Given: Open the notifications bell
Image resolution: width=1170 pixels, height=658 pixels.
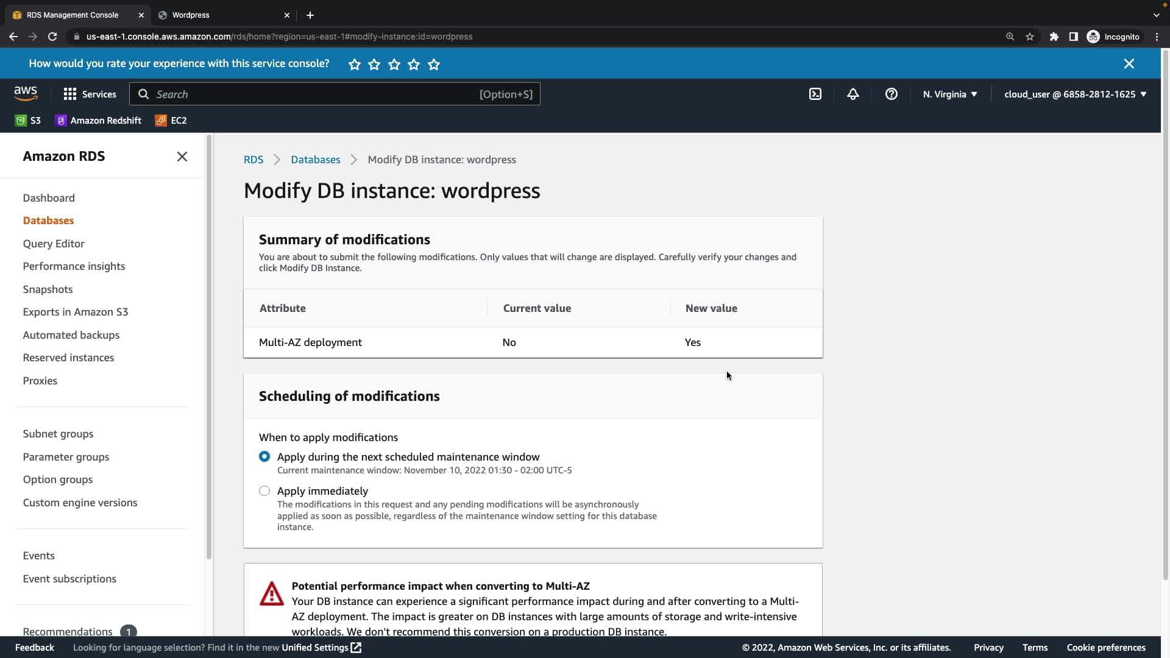Looking at the screenshot, I should click(853, 94).
